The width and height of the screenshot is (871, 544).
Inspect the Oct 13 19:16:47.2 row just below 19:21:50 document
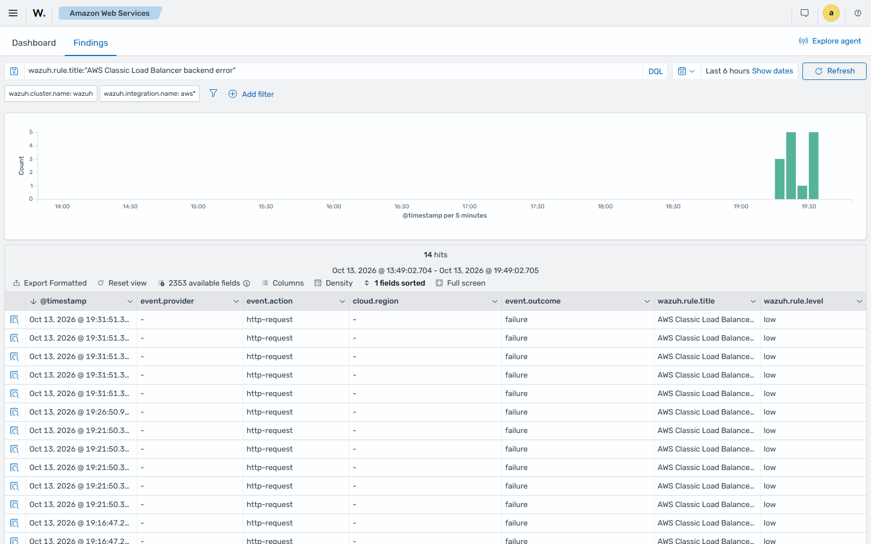click(15, 523)
